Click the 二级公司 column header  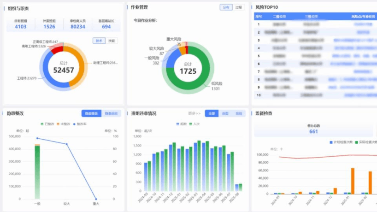pyautogui.click(x=279, y=16)
